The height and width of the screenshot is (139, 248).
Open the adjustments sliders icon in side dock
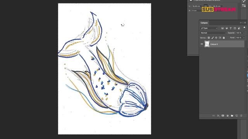(244, 6)
